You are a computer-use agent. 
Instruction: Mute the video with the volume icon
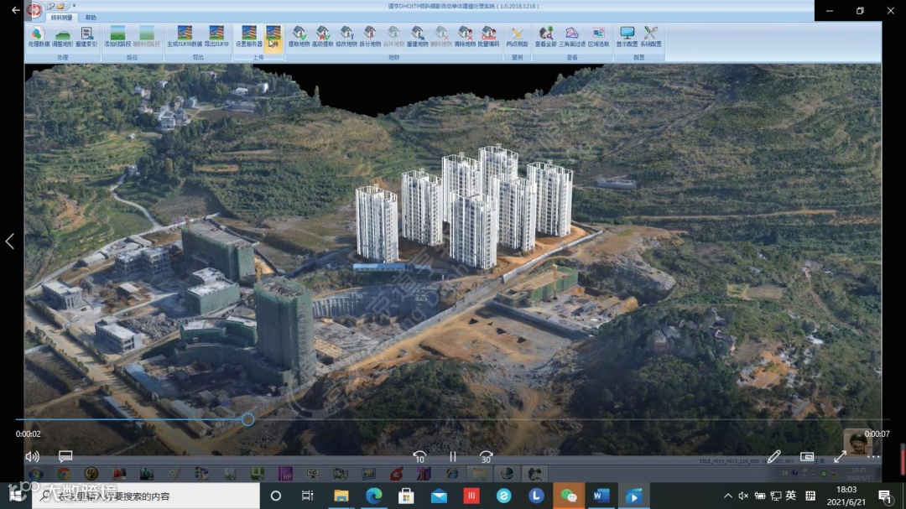[x=33, y=456]
